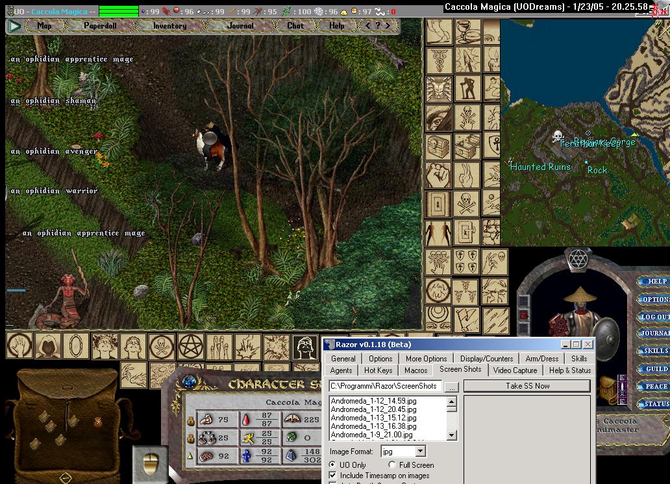Open the More Options tab
The image size is (670, 484).
pyautogui.click(x=426, y=358)
